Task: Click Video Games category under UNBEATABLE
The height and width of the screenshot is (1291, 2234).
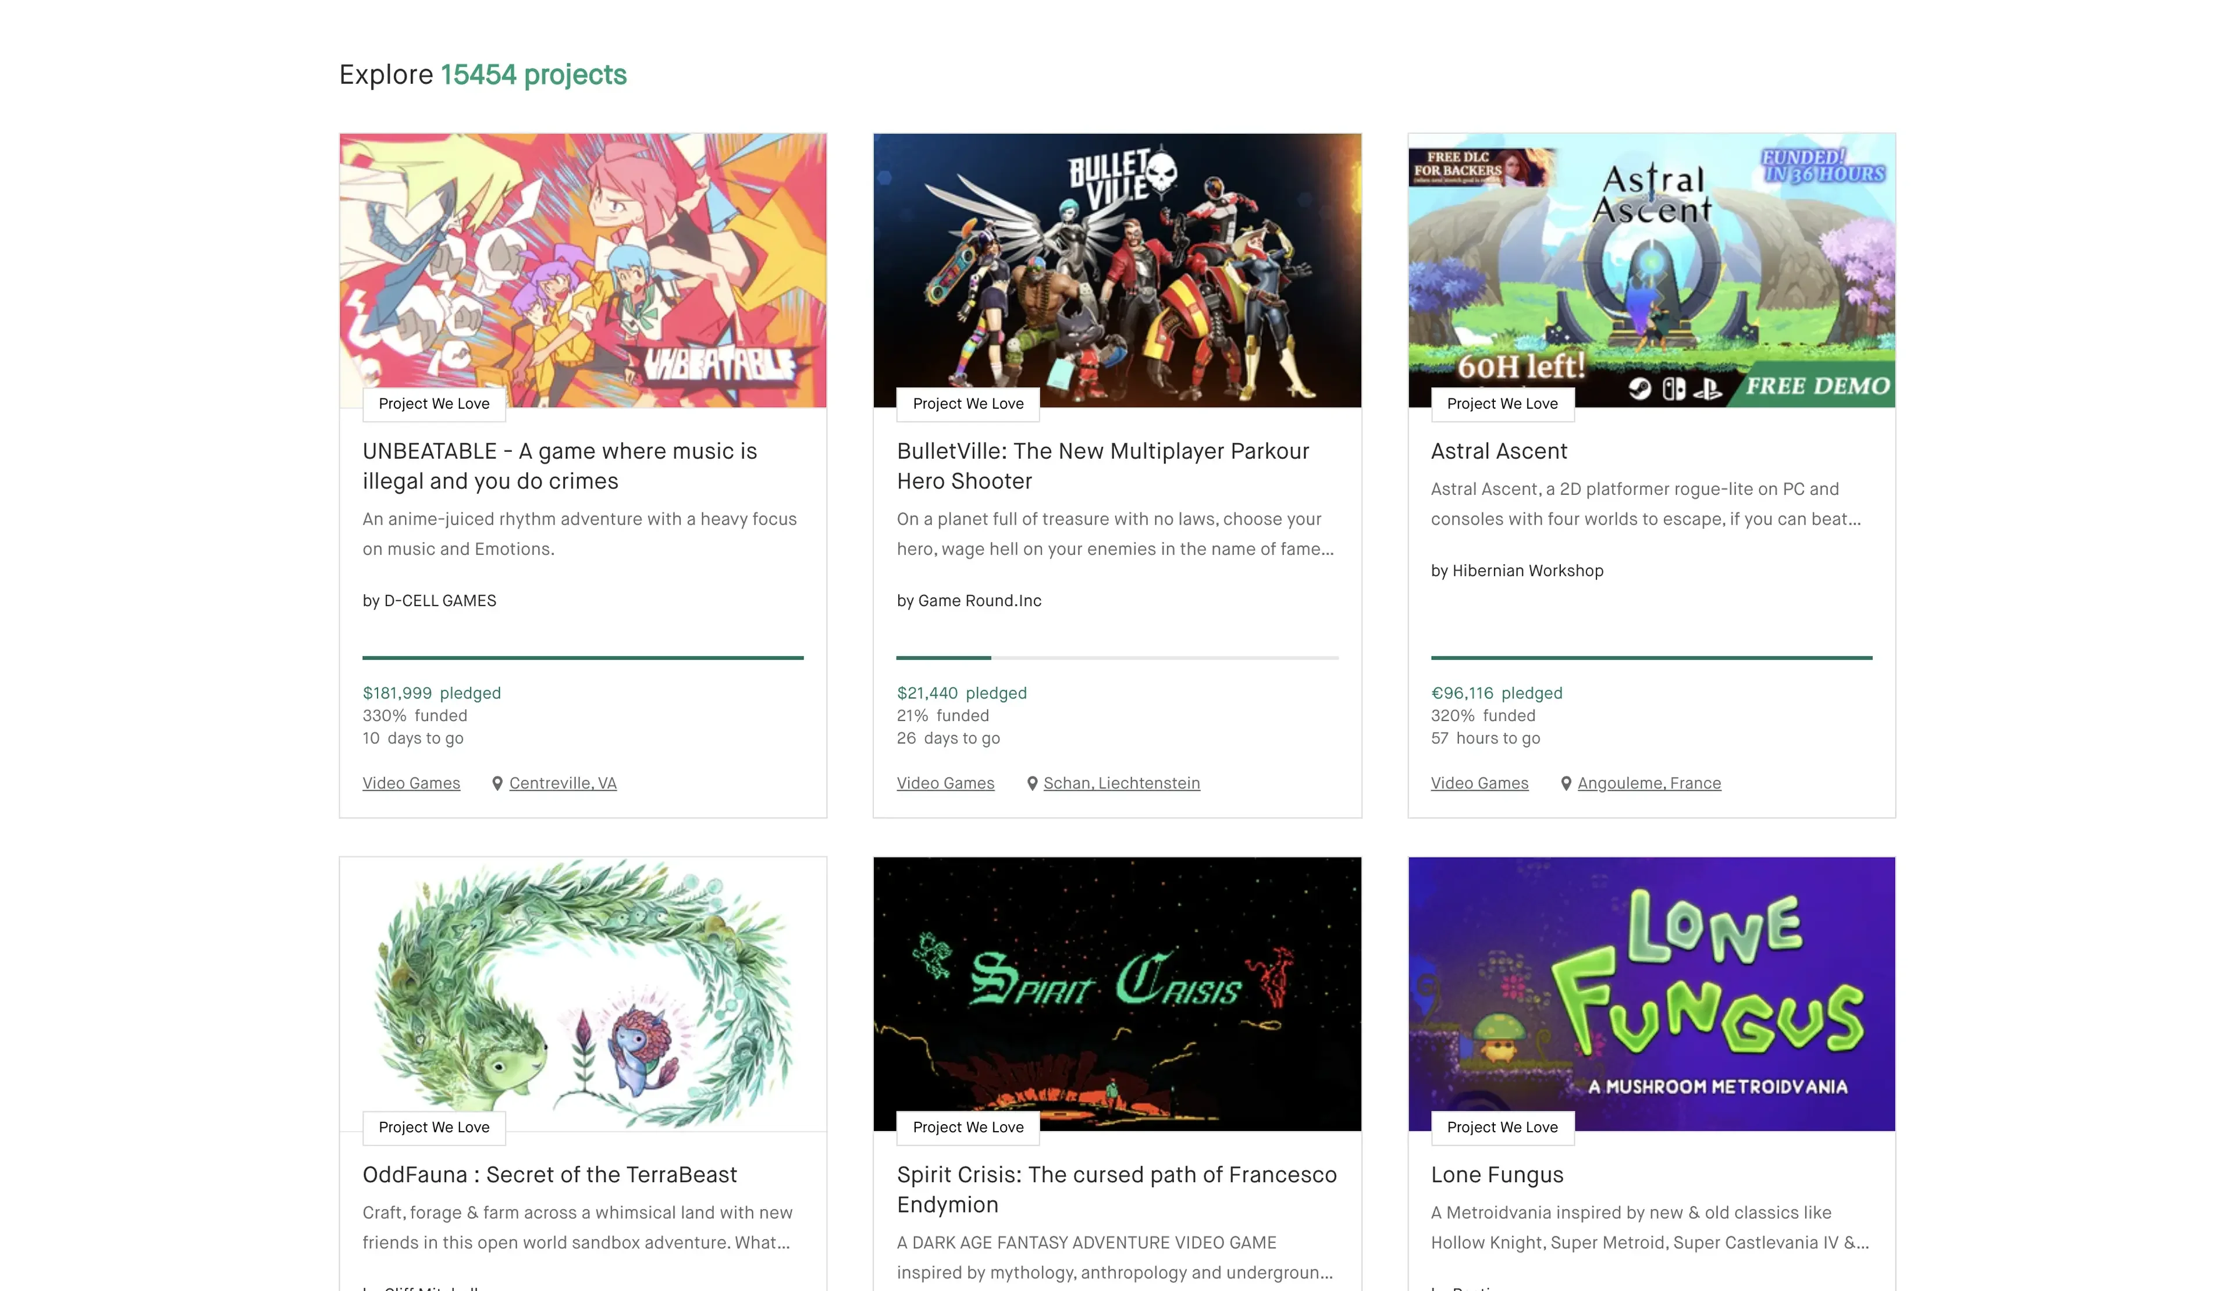Action: tap(411, 783)
